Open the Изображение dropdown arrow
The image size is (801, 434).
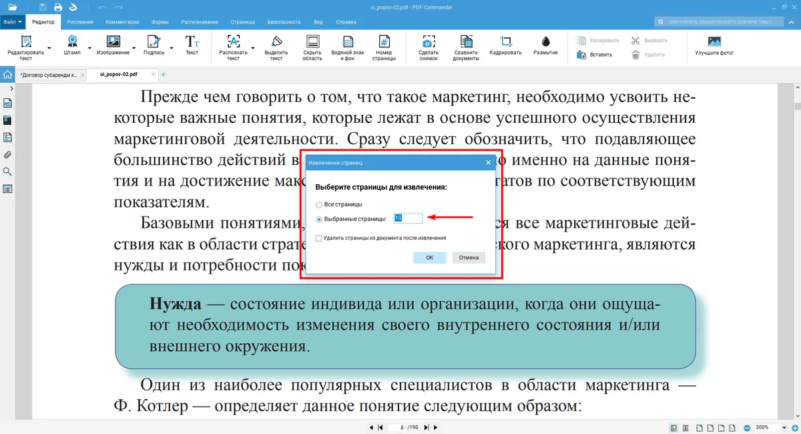[x=134, y=47]
